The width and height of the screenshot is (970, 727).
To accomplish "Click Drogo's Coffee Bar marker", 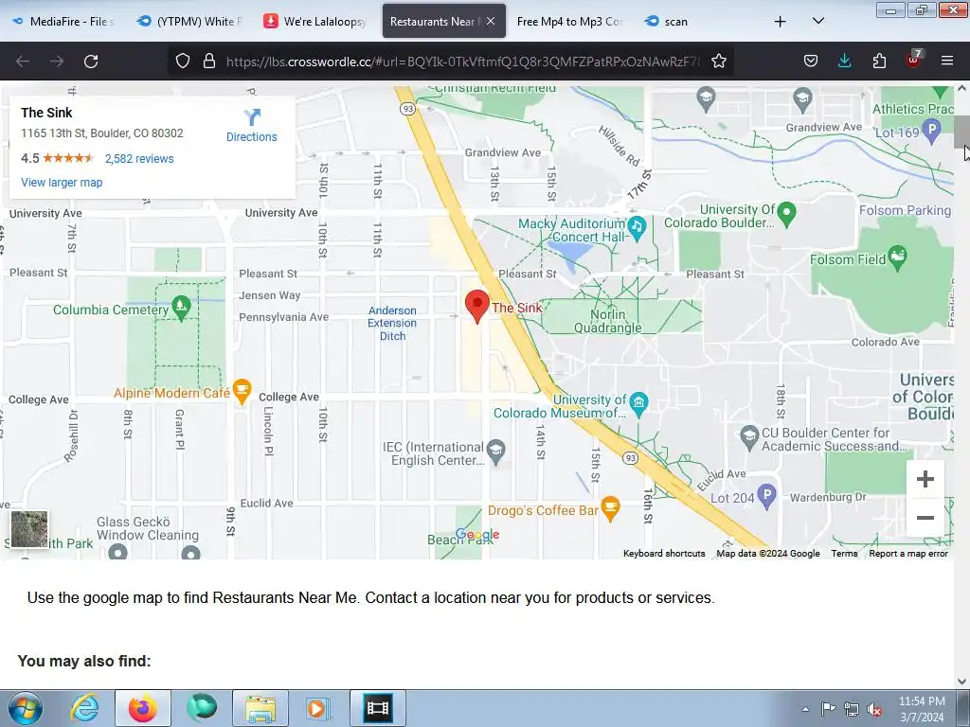I will (611, 508).
